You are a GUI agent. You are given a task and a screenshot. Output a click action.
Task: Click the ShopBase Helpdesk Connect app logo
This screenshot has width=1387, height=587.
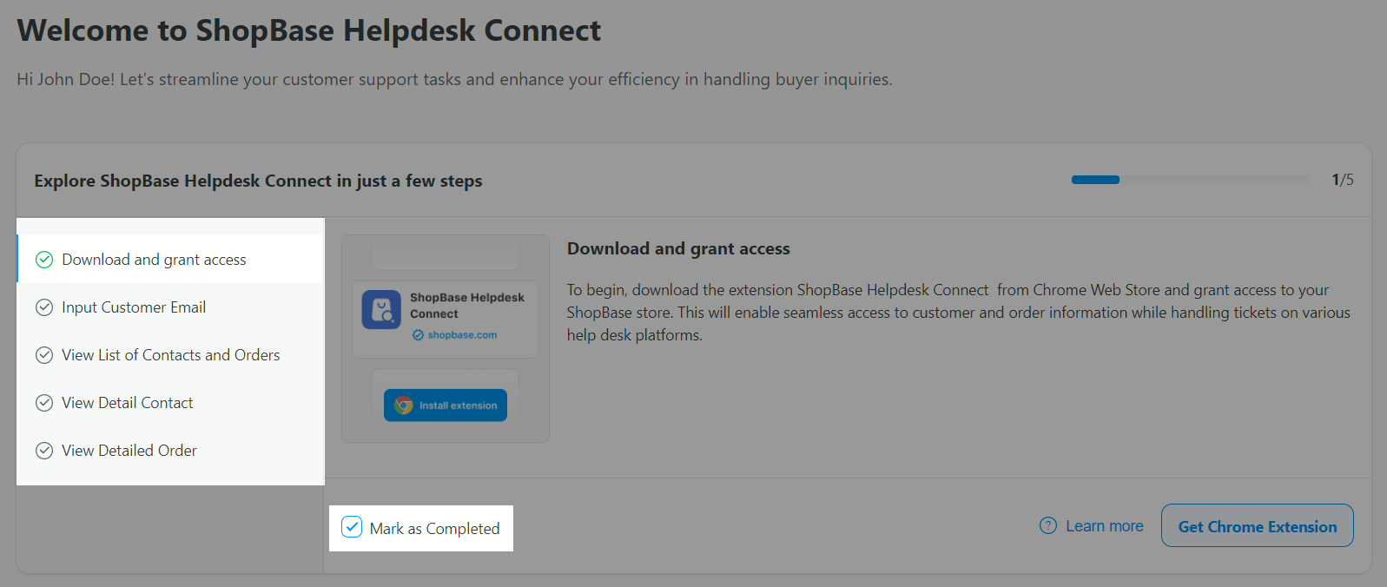coord(381,310)
